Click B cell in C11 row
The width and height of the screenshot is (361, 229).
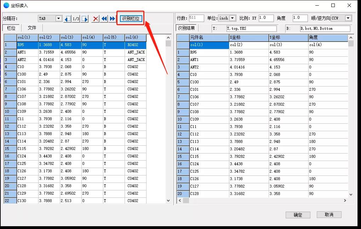click(x=114, y=119)
